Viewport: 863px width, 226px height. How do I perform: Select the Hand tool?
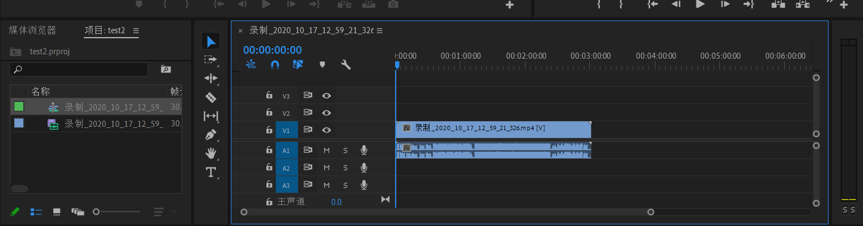tap(210, 153)
